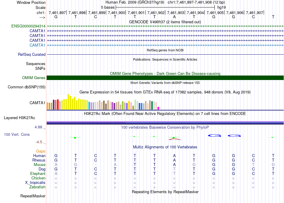The width and height of the screenshot is (284, 203).
Task: Click 'Publications: Sequences in Scientific Articles' title
Action: (165, 59)
